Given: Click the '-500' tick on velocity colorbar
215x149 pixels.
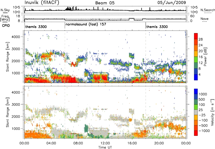Looking at the screenshot, I should (x=203, y=125).
